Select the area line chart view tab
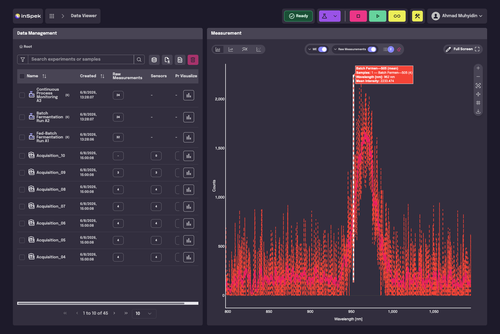Viewport: 500px width, 334px height. tap(231, 49)
